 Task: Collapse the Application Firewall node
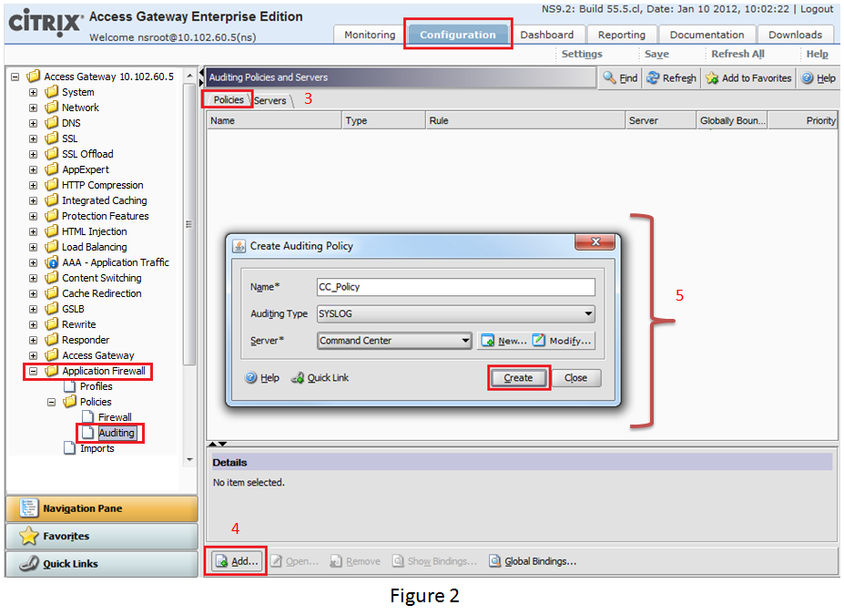point(34,371)
